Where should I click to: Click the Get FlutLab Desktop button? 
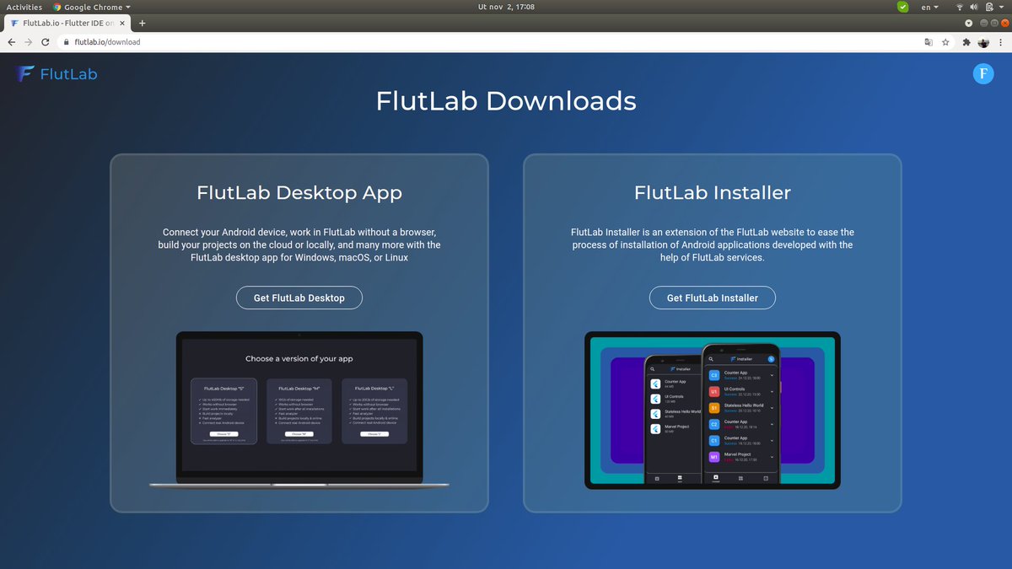pos(299,298)
